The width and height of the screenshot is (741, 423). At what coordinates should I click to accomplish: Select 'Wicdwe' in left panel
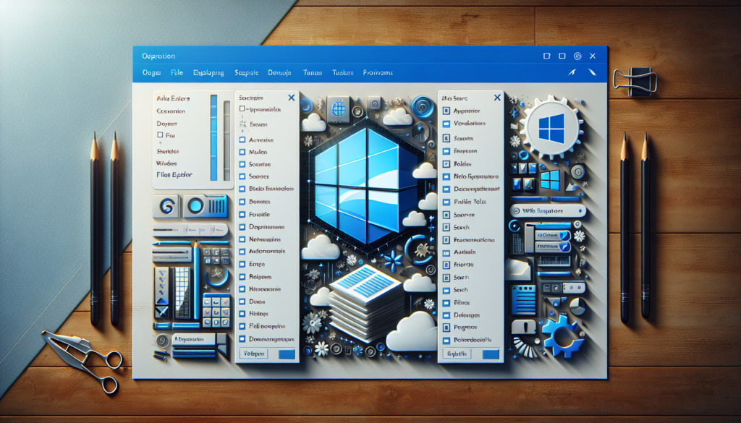coord(166,163)
